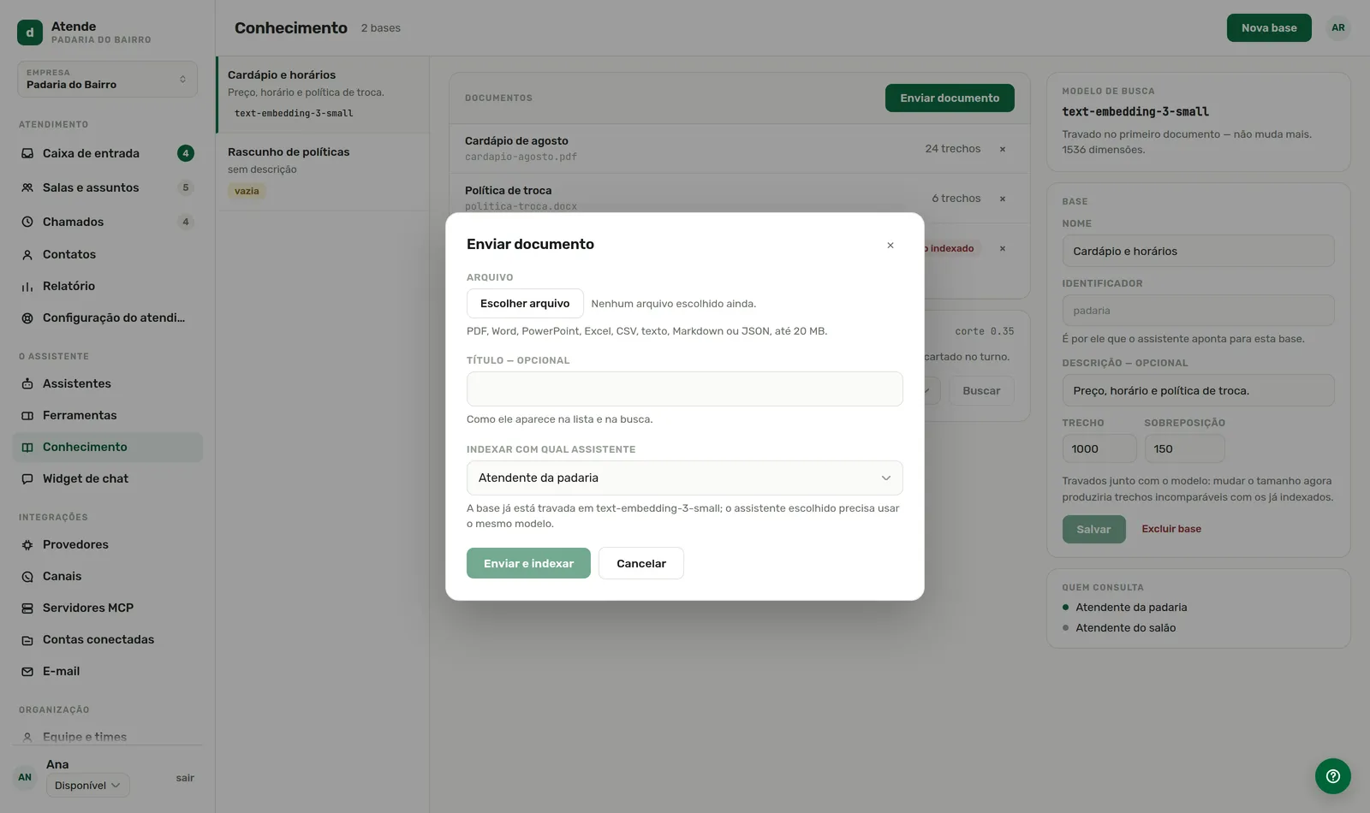The height and width of the screenshot is (813, 1370).
Task: Click the Contatos person icon
Action: [x=27, y=254]
